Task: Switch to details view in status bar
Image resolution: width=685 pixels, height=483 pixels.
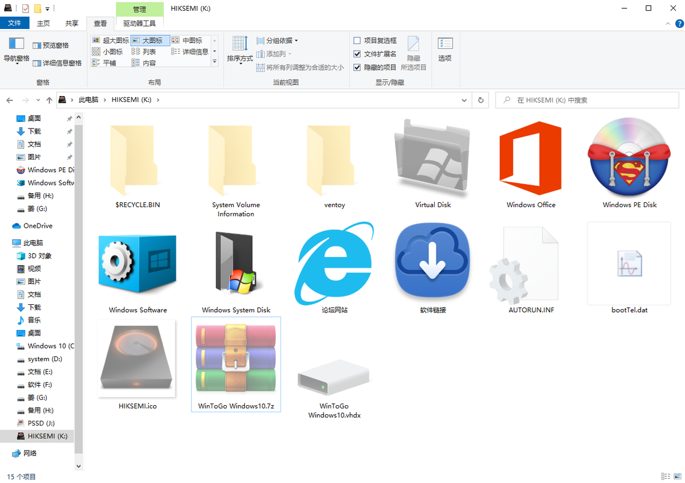Action: point(666,476)
